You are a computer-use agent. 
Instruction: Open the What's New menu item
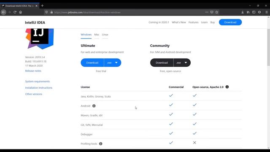point(179,22)
